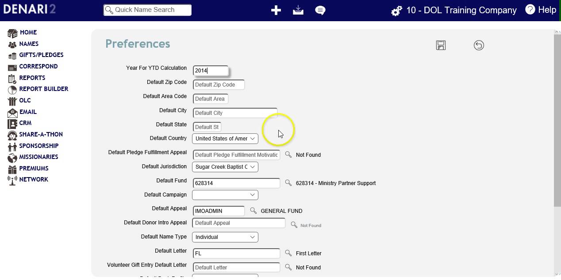The width and height of the screenshot is (561, 280).
Task: Click the Default Appeal lookup magnifier
Action: pyautogui.click(x=253, y=211)
